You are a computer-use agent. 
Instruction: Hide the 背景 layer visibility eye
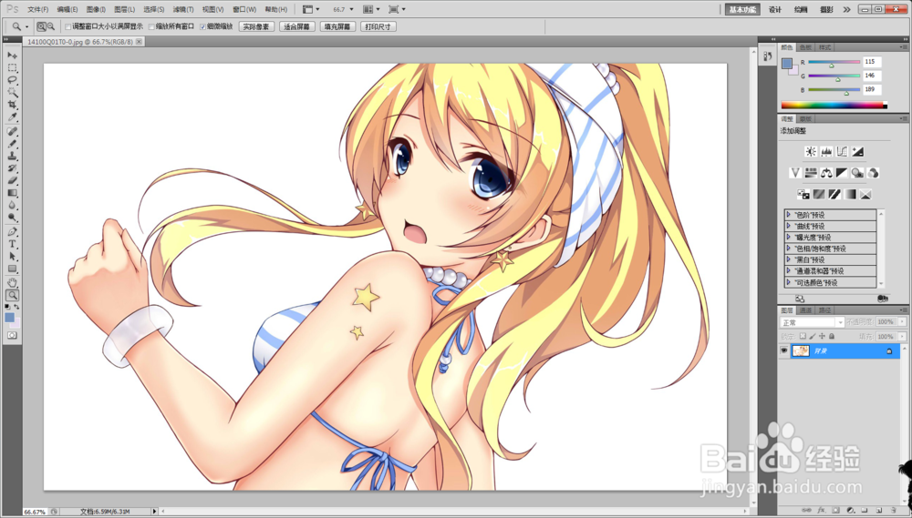pyautogui.click(x=784, y=350)
